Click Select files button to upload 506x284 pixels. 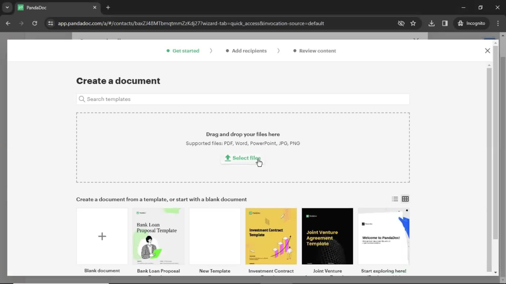pos(243,158)
